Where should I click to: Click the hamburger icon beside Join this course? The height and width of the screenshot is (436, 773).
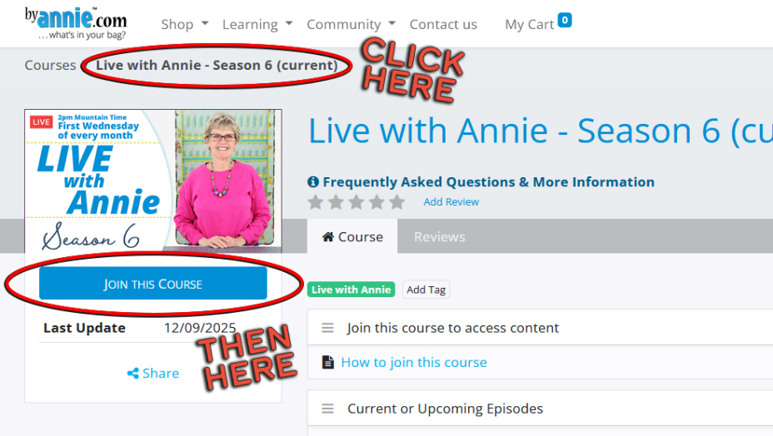click(328, 329)
